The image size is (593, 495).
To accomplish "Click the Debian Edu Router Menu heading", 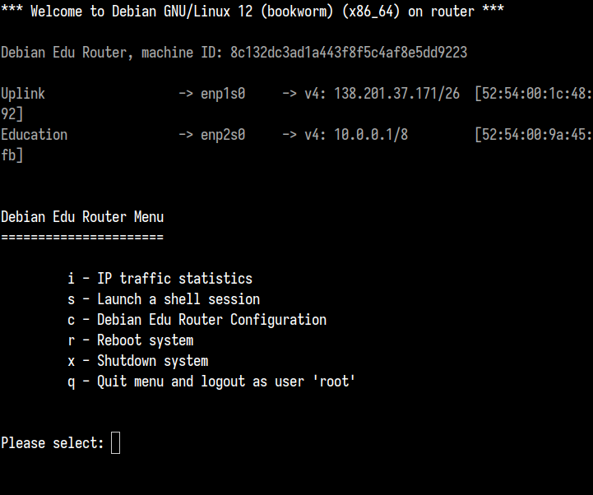I will pyautogui.click(x=82, y=217).
